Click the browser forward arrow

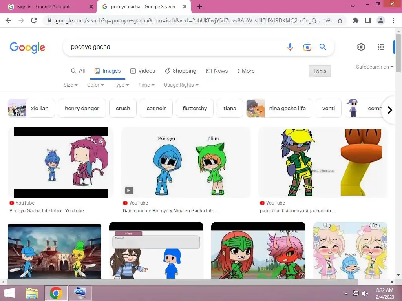coord(21,20)
